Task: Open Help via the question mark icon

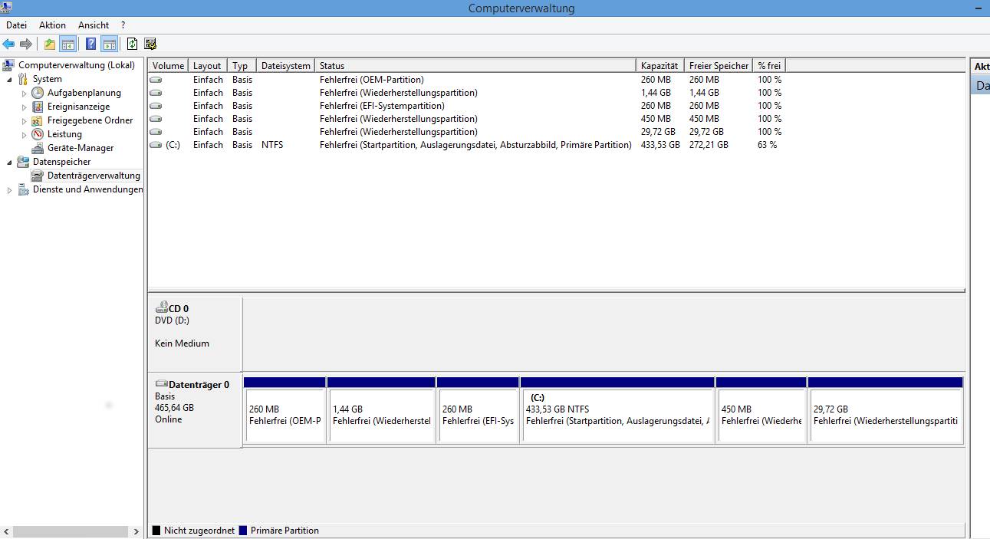Action: point(91,44)
